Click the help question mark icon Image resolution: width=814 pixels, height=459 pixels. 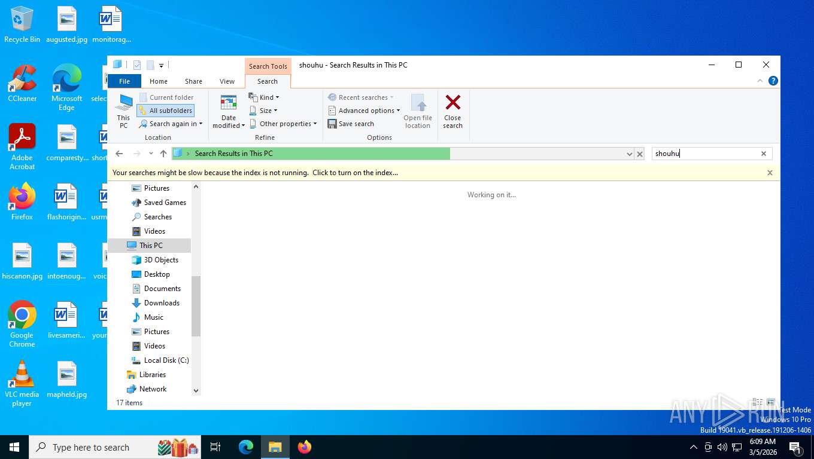(773, 81)
